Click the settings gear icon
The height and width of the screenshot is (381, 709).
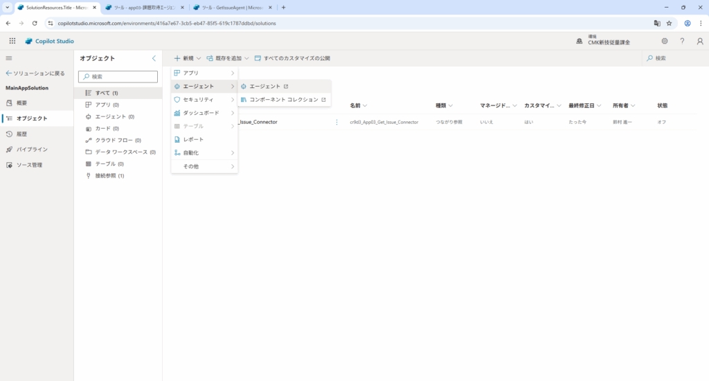664,41
